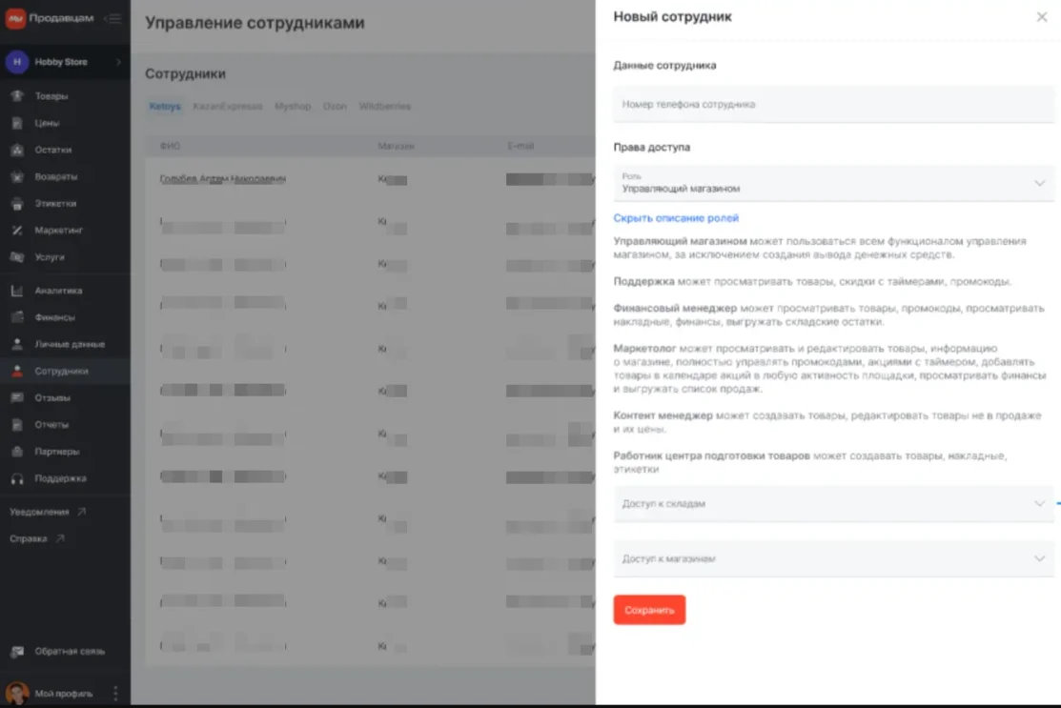
Task: Collapse the sidebar with the menu toggle icon
Action: [x=112, y=18]
